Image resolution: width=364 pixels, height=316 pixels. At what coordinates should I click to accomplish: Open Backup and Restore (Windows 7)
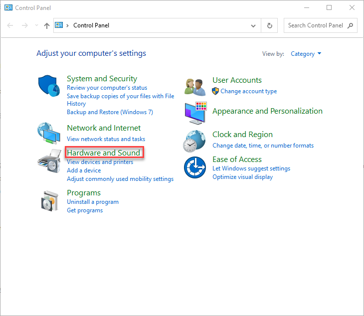[110, 112]
